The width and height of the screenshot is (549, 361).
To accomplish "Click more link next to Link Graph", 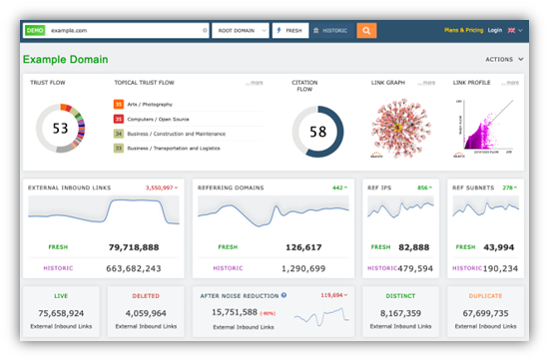I will [426, 83].
